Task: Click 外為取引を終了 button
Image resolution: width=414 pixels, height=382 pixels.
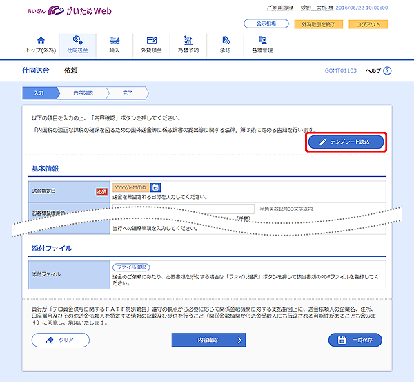Action: [x=318, y=24]
